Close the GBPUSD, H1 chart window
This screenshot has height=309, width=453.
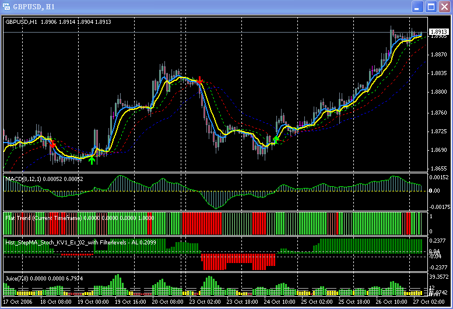445,6
